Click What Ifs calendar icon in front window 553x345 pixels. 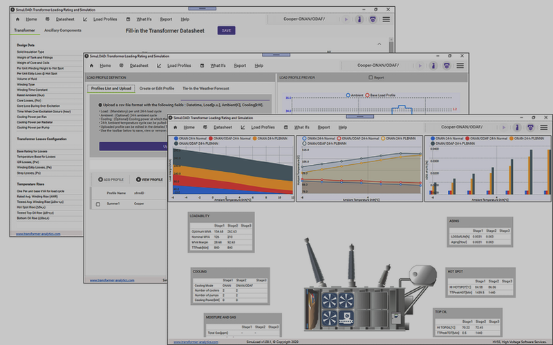[x=285, y=128]
